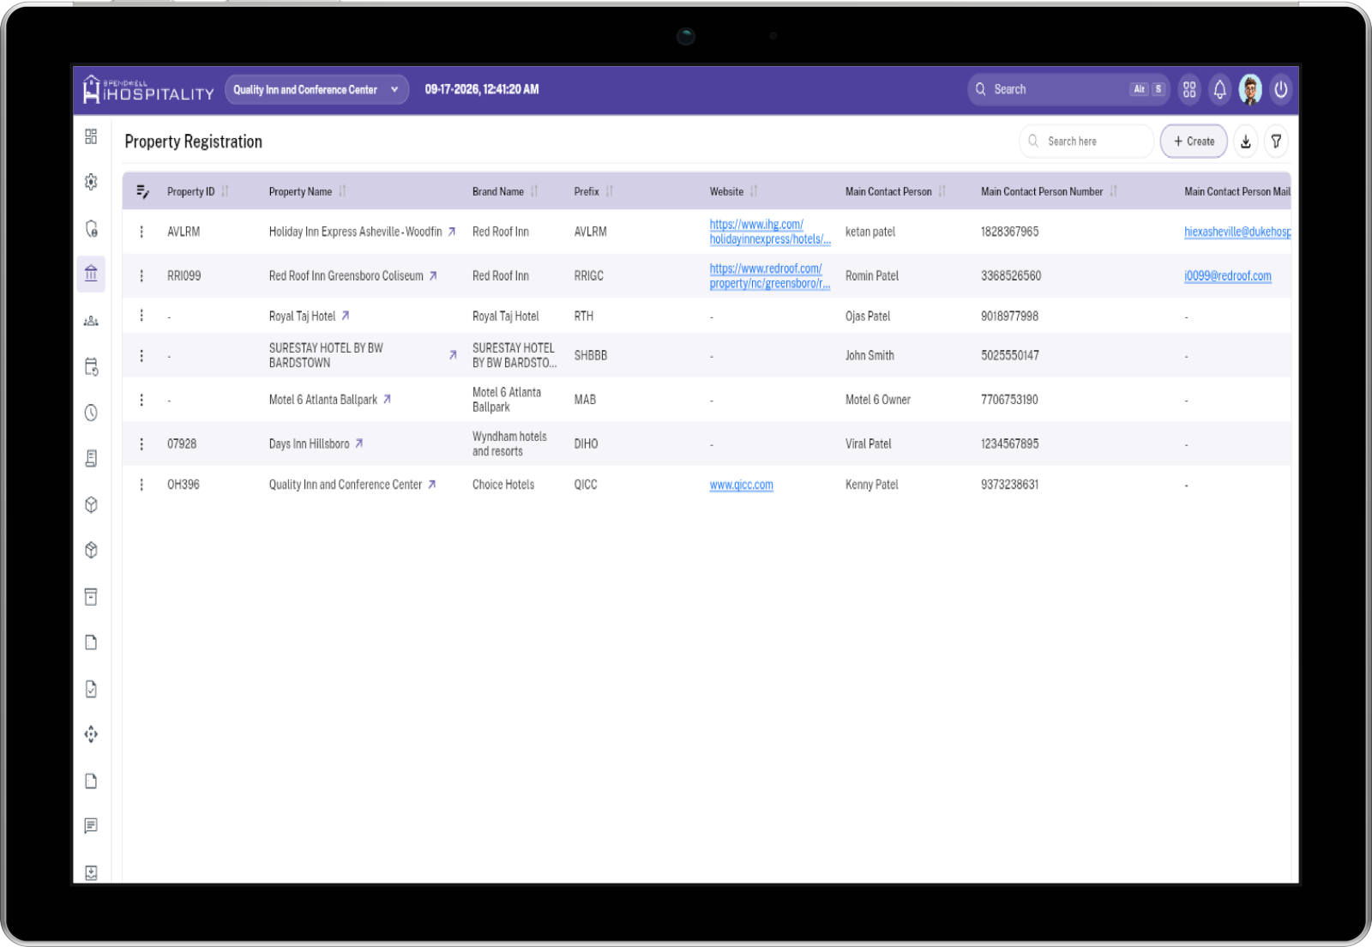
Task: Sort table by Prefix column
Action: tap(610, 191)
